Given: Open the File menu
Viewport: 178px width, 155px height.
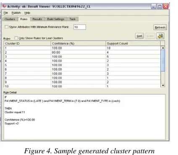Looking at the screenshot, I should pyautogui.click(x=5, y=13).
